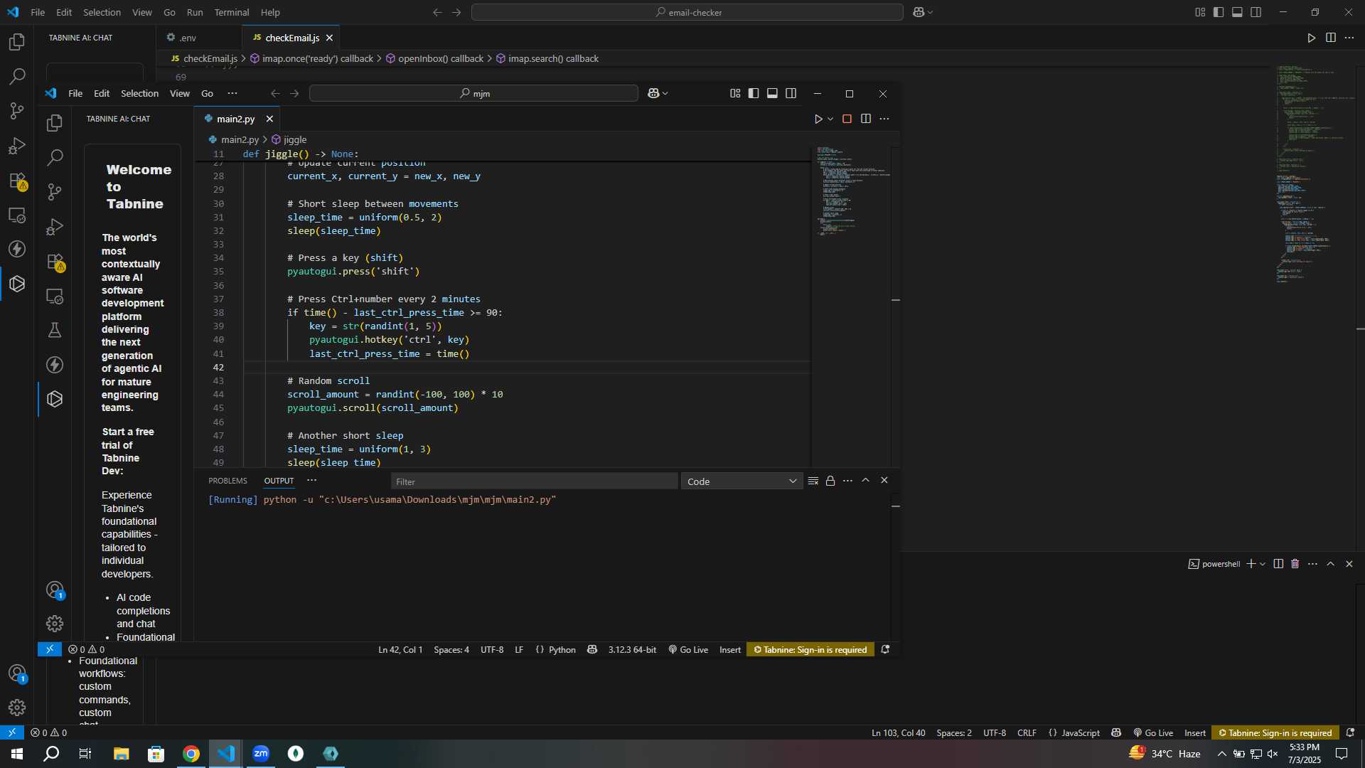Open Explorer in front mjm window
This screenshot has height=768, width=1365.
[55, 123]
